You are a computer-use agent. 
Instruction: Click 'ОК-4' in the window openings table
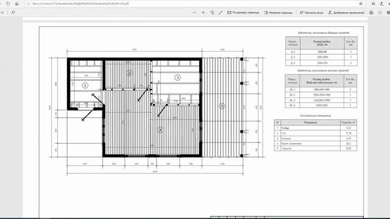point(292,105)
